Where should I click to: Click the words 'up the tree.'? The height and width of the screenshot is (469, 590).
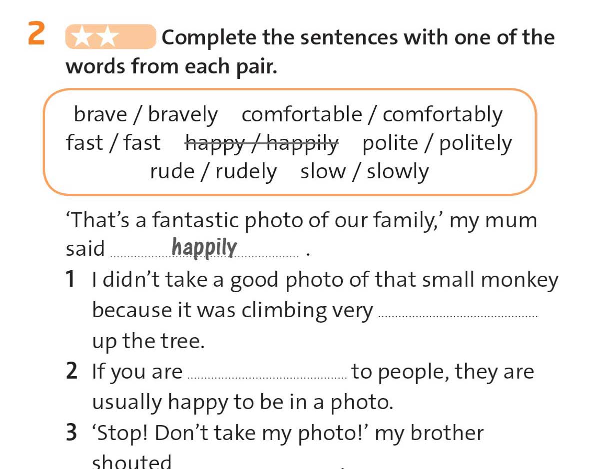tap(148, 341)
